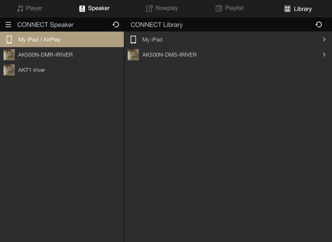Viewport: 332px width, 242px height.
Task: Click the music note Player icon
Action: (20, 8)
